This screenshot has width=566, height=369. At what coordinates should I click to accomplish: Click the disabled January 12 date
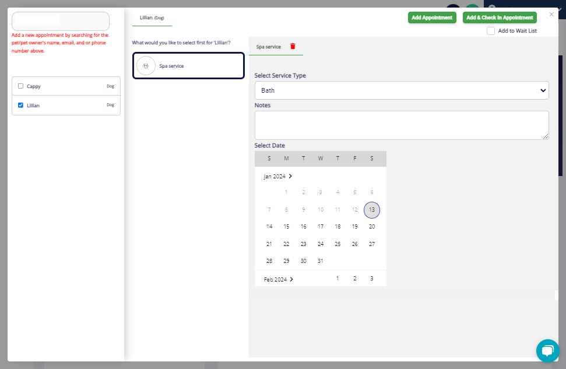pos(355,210)
